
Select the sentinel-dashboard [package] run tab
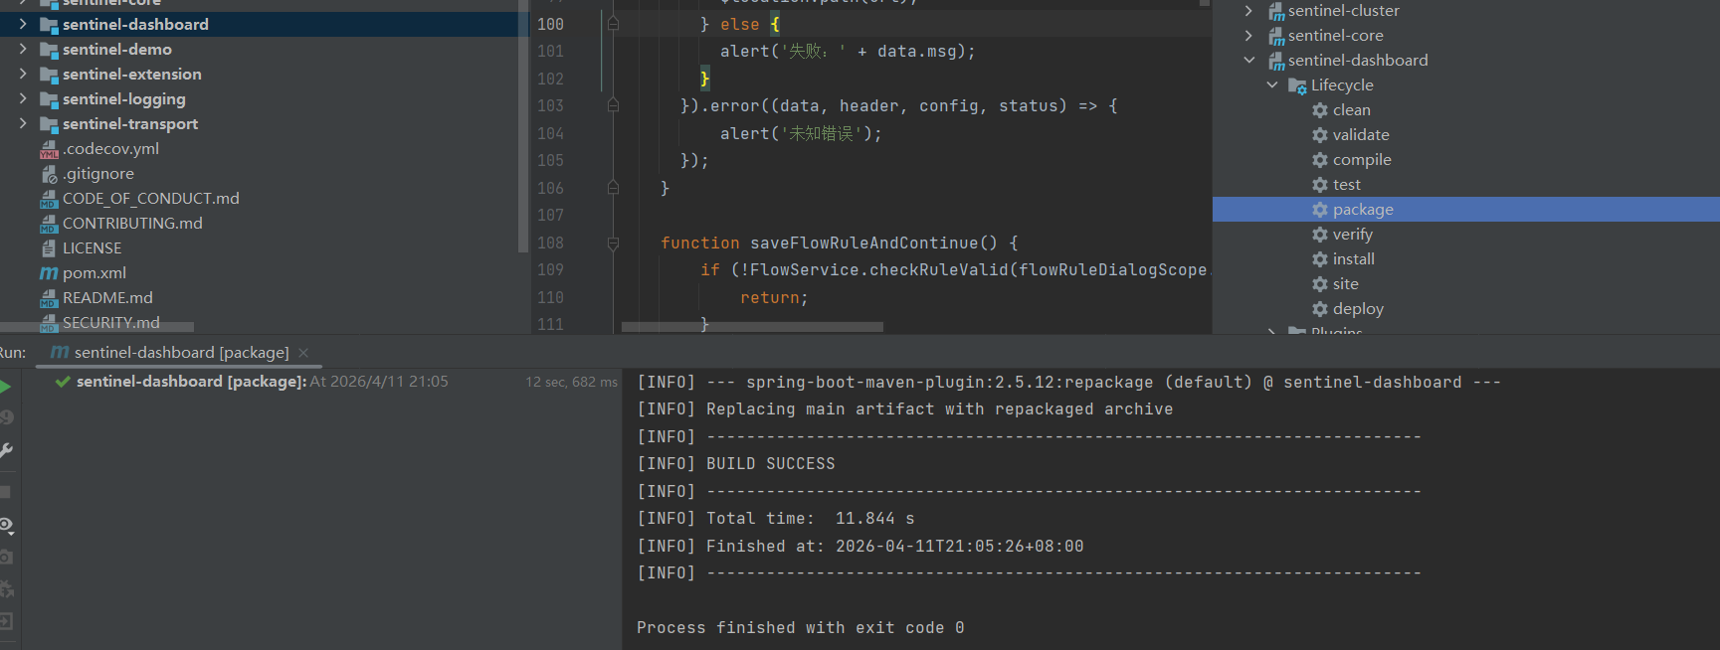(x=179, y=353)
